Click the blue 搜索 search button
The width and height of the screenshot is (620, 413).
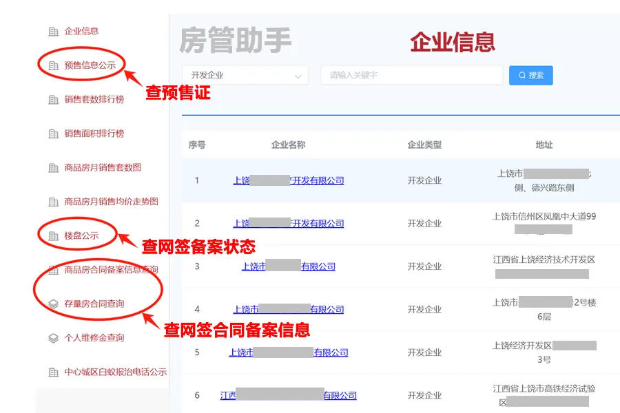[529, 75]
